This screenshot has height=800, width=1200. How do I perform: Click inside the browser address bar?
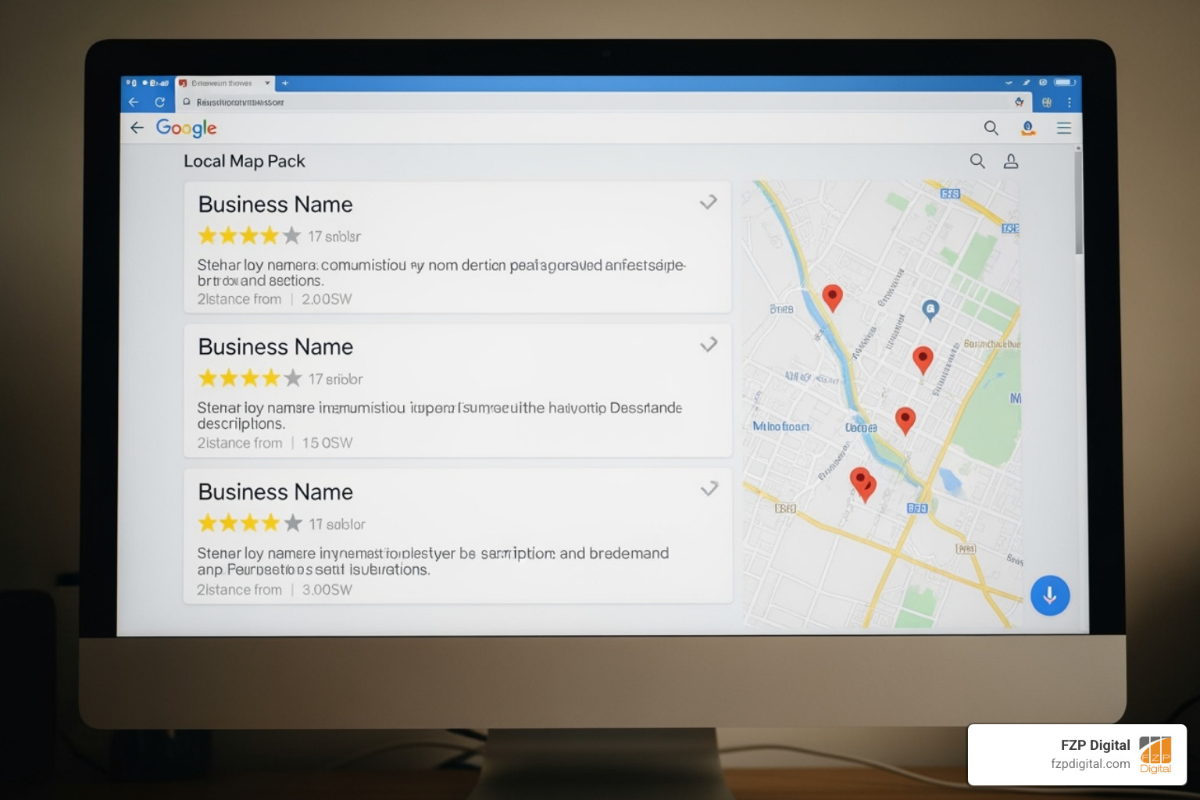click(547, 102)
